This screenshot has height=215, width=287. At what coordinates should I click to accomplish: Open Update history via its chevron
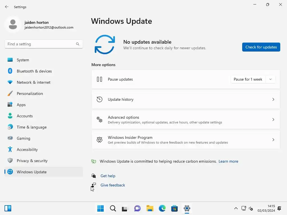(273, 99)
